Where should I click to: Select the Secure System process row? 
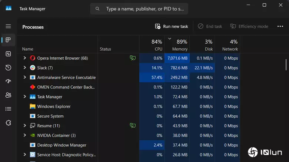click(129, 116)
